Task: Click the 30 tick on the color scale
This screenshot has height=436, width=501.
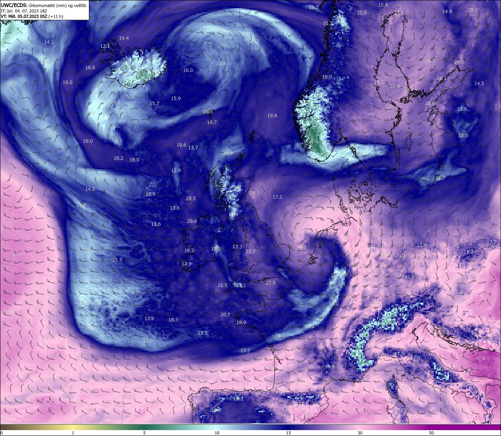Action: click(360, 433)
